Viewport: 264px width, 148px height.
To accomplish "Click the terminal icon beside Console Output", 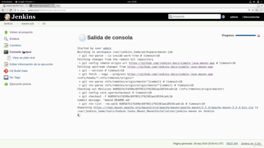I will [x=6, y=52].
